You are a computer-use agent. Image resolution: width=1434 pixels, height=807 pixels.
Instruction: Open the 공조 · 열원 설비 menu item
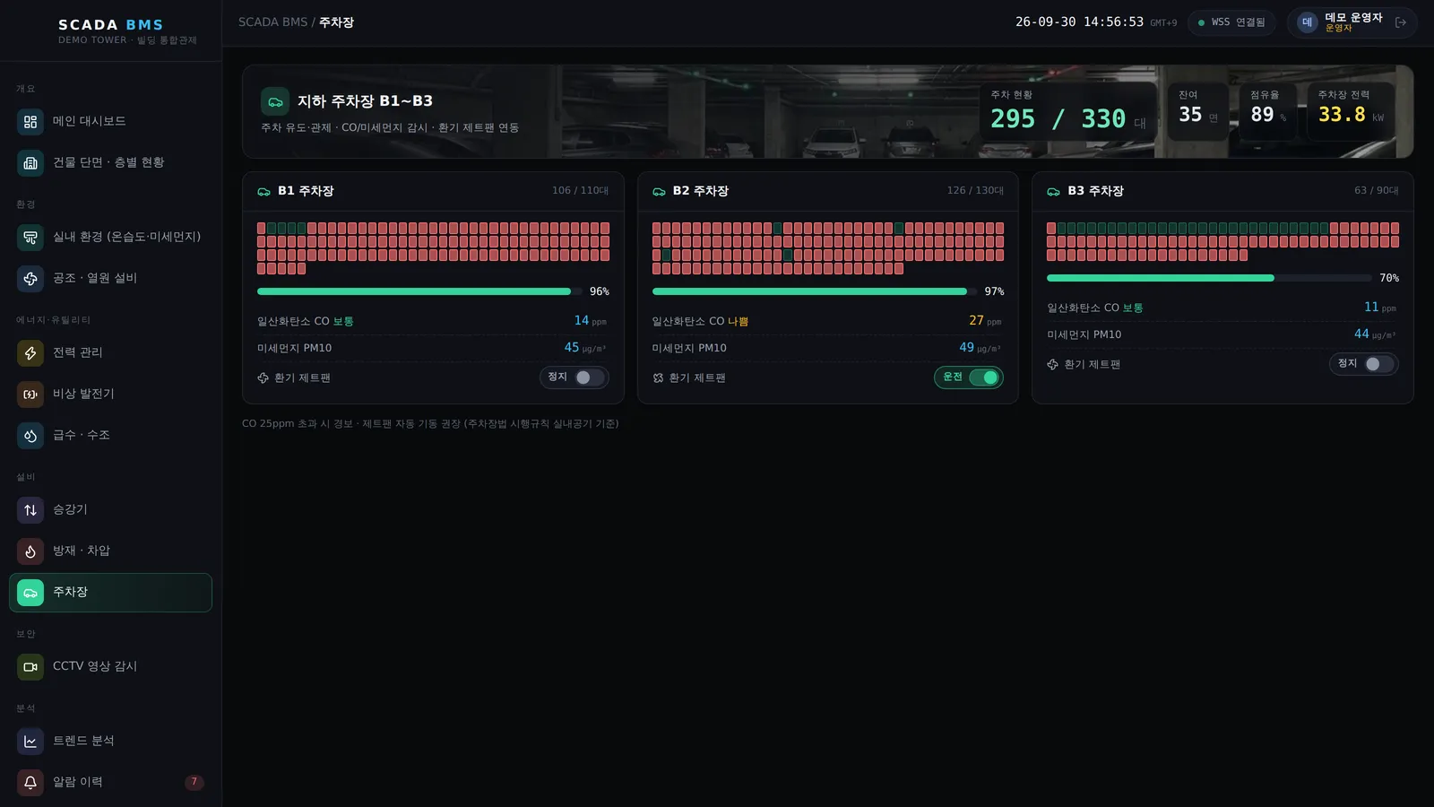pyautogui.click(x=110, y=279)
